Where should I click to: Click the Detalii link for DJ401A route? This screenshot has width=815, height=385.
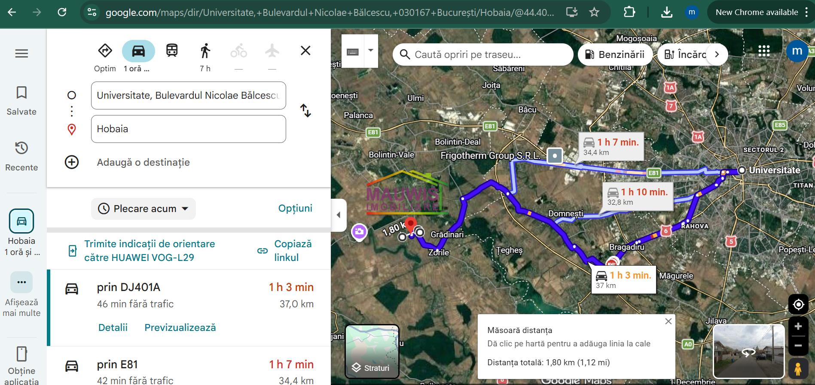click(113, 327)
